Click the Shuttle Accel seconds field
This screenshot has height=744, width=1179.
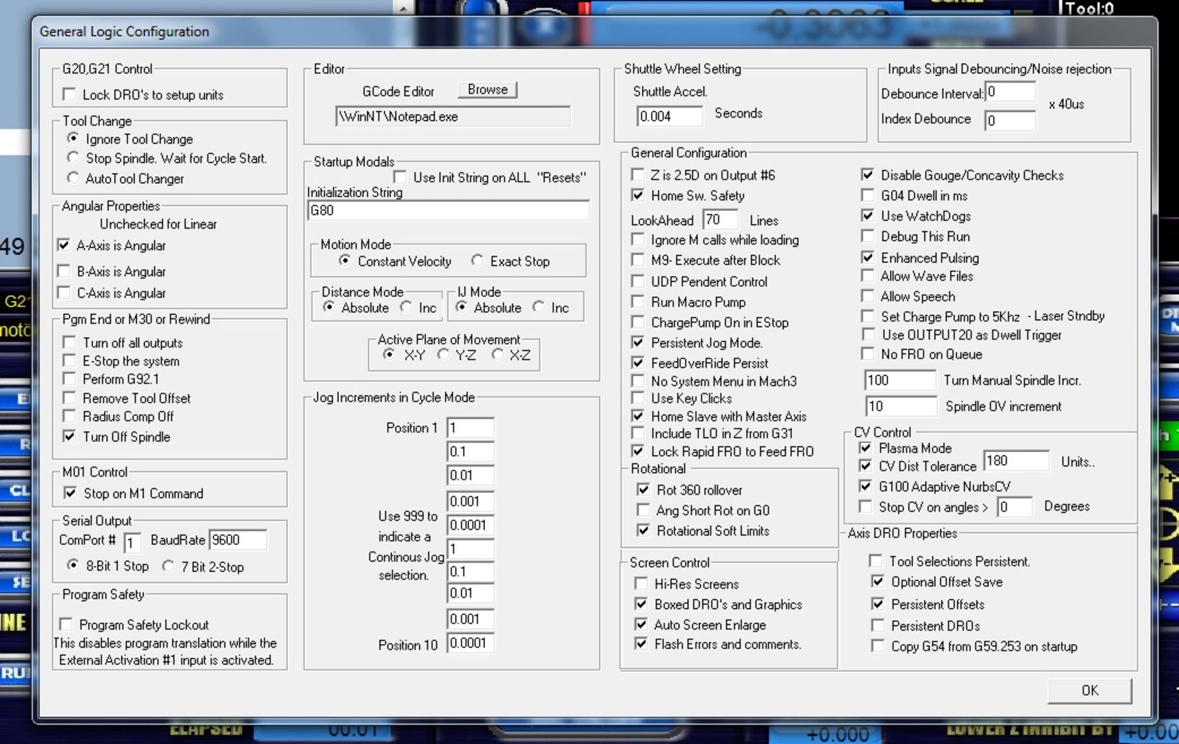(668, 116)
